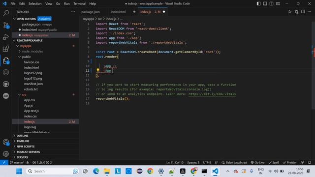The image size is (315, 177).
Task: Click the Windows Start button
Action: 19,171
